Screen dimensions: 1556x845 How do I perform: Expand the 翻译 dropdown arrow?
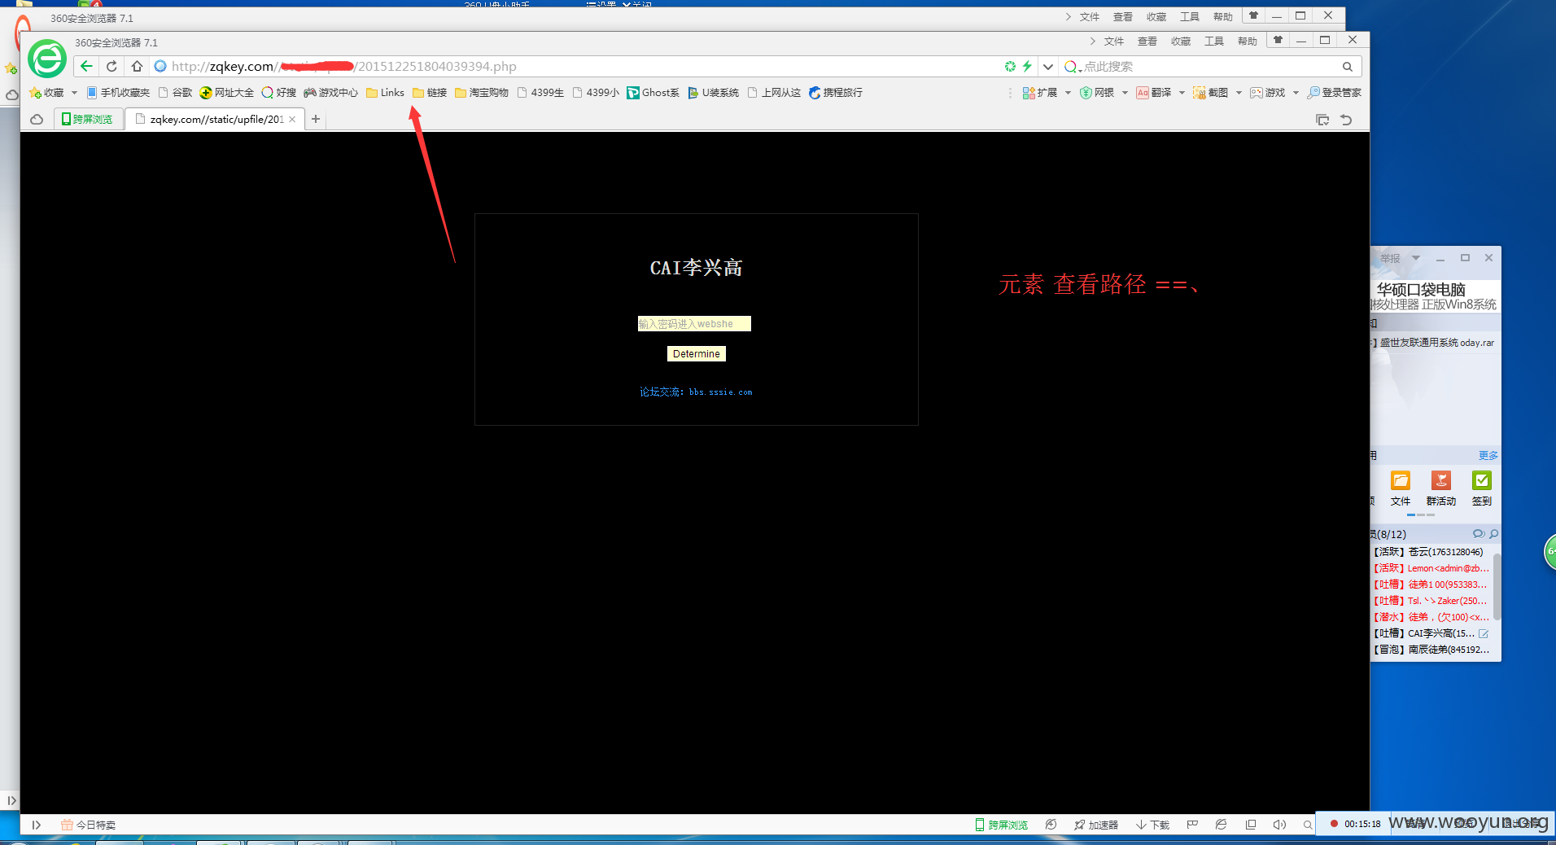point(1182,93)
